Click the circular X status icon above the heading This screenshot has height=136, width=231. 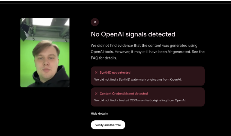pos(95,22)
